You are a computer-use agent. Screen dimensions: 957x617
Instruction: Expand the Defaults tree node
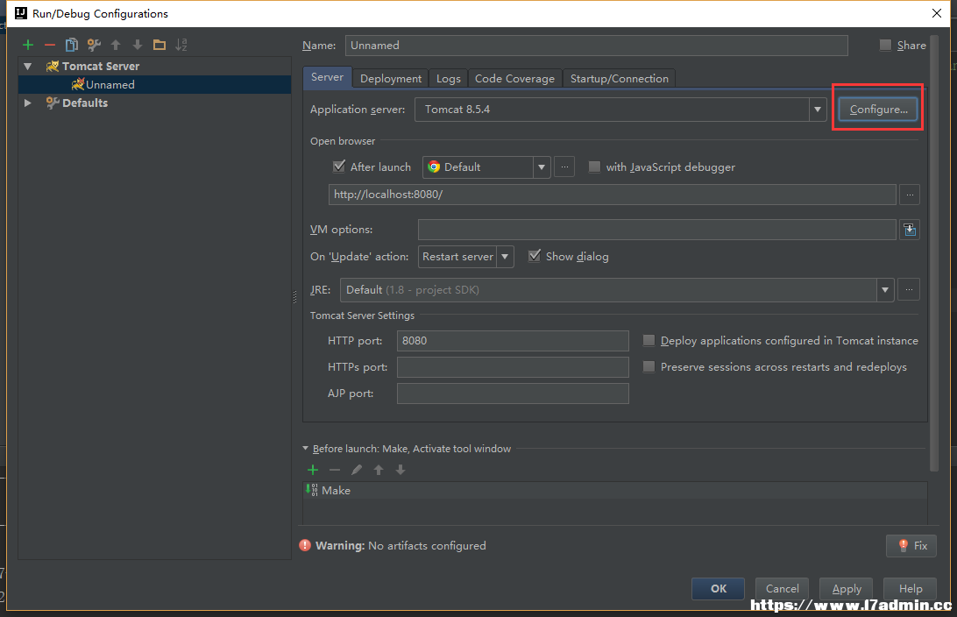point(27,103)
